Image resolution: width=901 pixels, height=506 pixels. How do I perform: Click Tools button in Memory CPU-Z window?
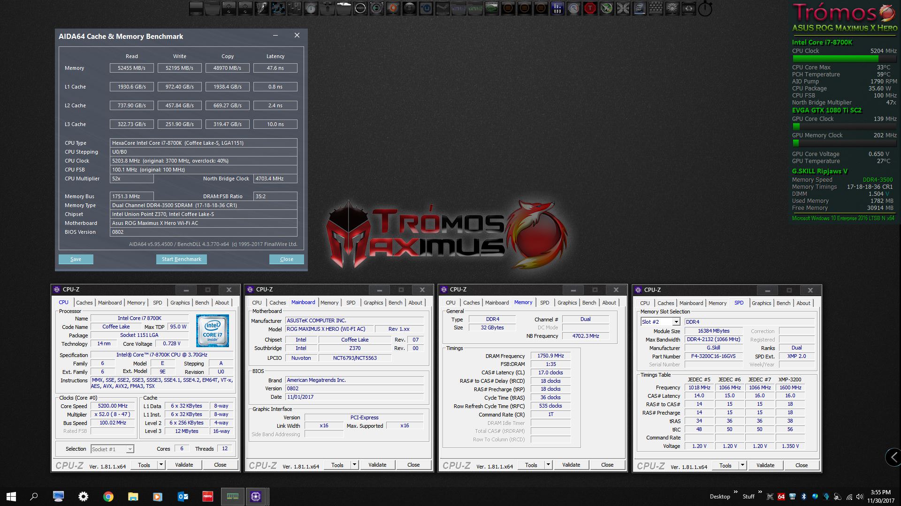coord(531,465)
